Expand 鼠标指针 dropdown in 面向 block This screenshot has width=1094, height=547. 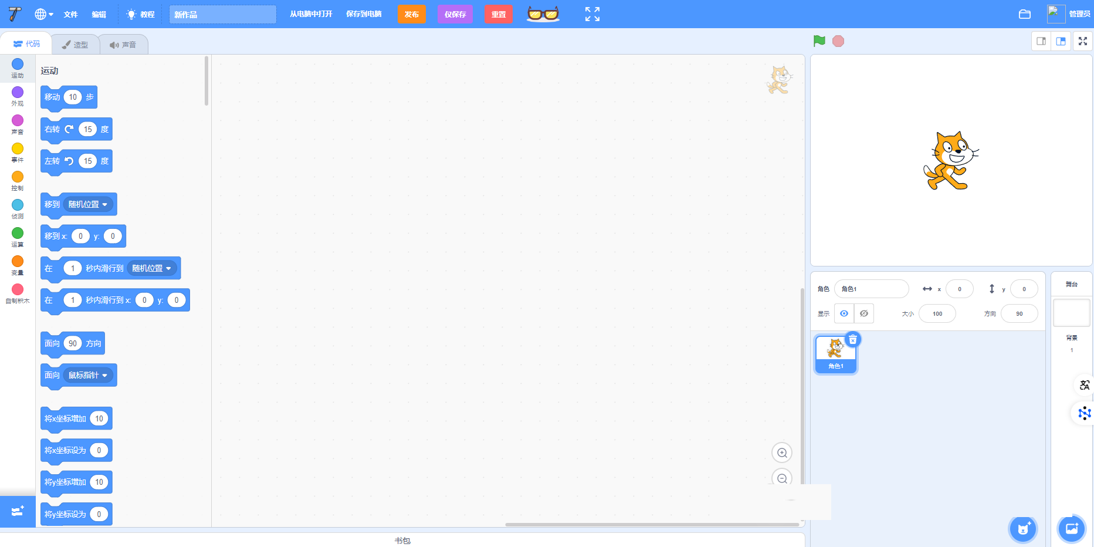click(88, 375)
